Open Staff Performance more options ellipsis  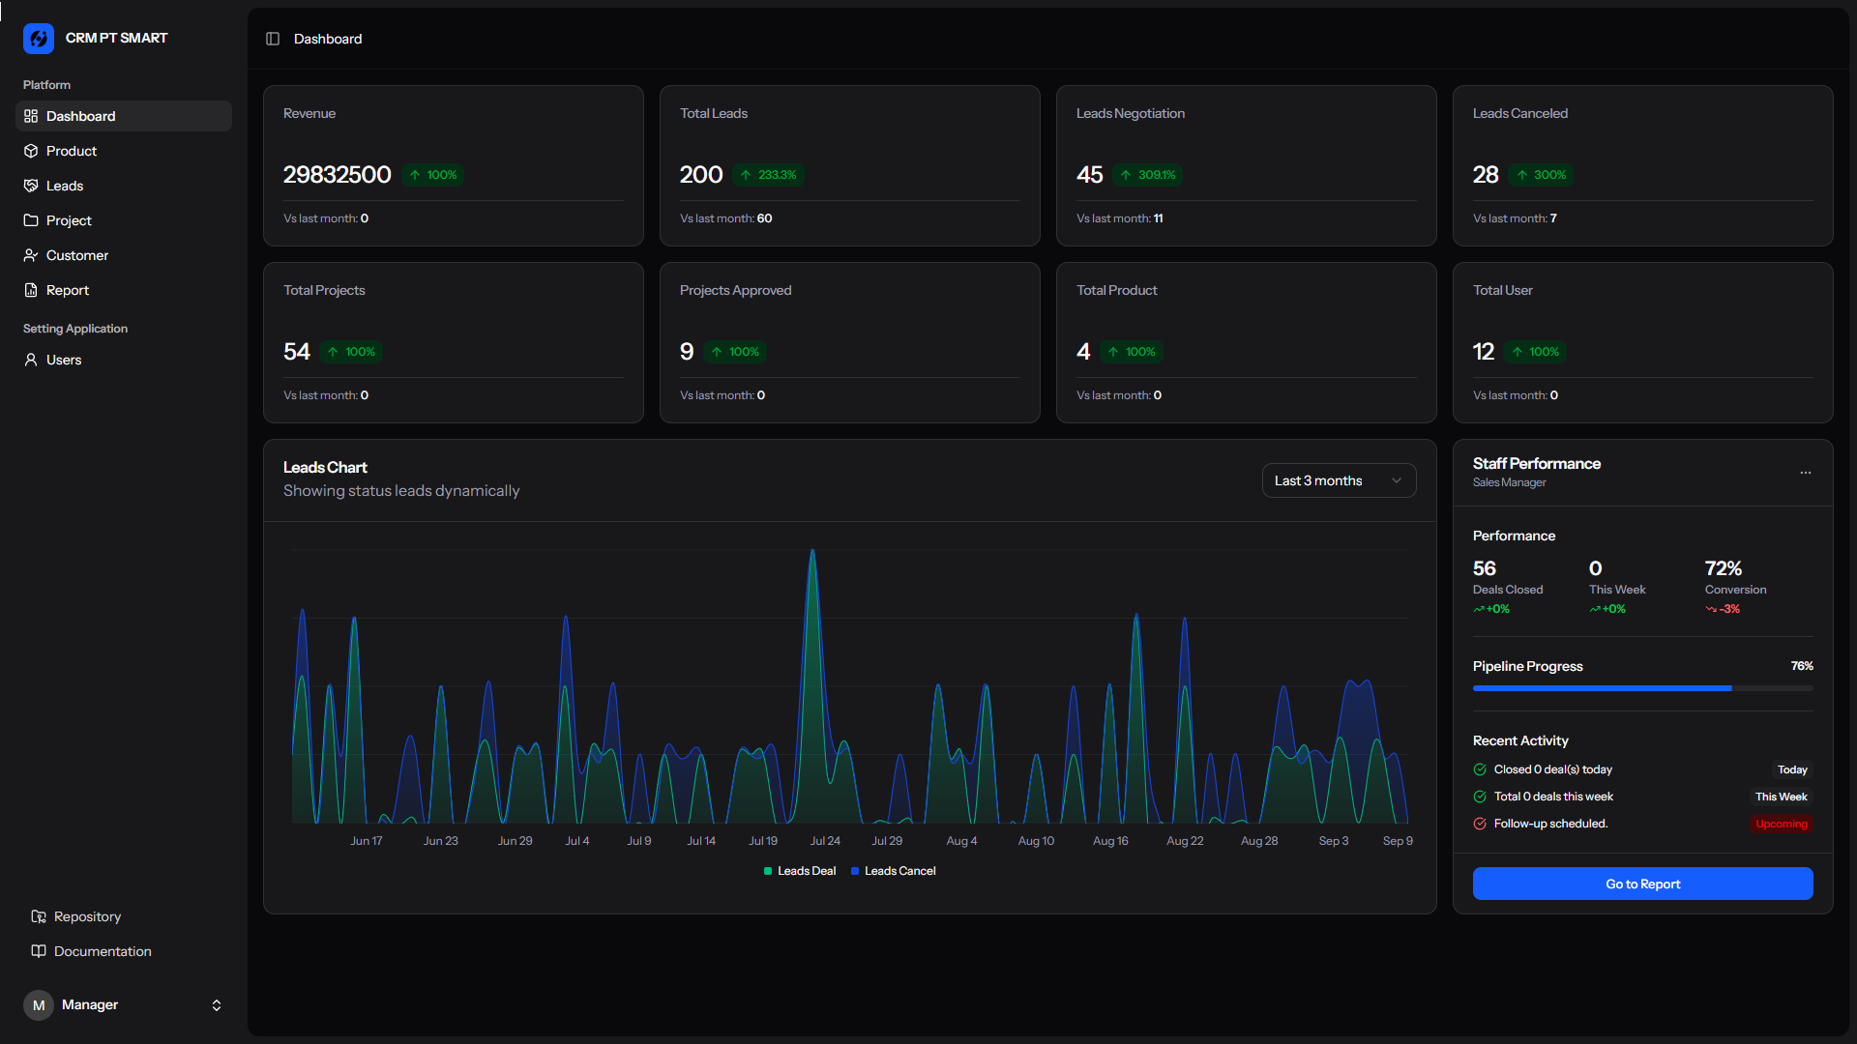pos(1806,473)
